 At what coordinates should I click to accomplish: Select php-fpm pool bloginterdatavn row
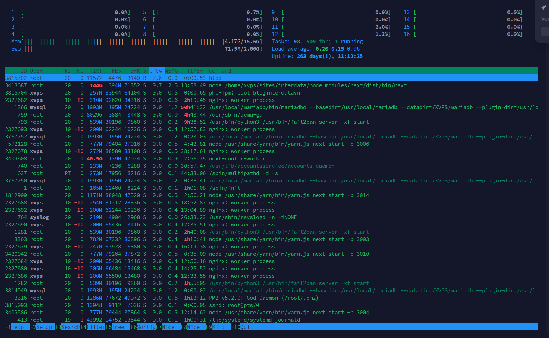(x=271, y=93)
